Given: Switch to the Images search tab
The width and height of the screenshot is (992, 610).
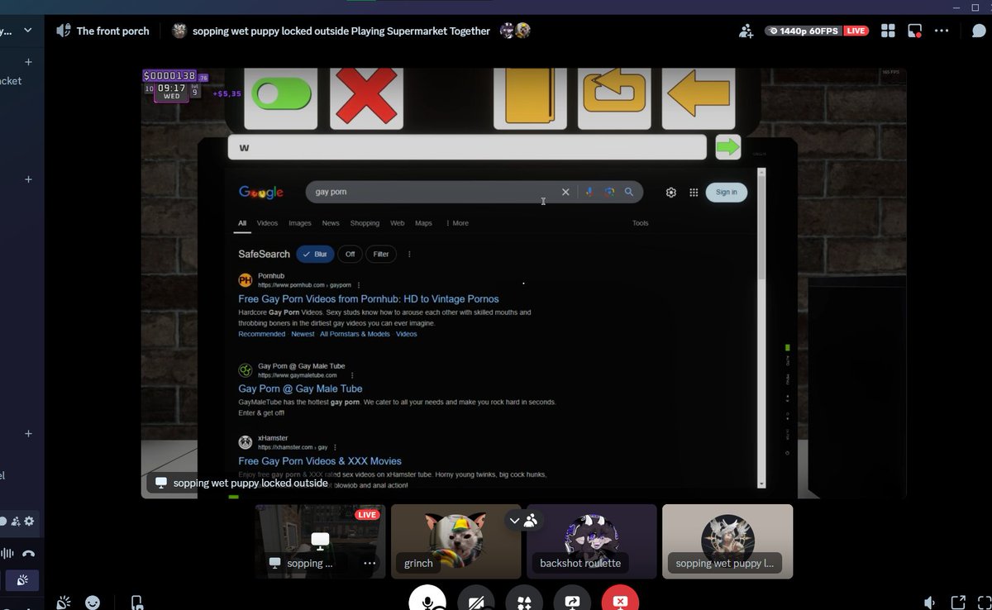Looking at the screenshot, I should 300,223.
